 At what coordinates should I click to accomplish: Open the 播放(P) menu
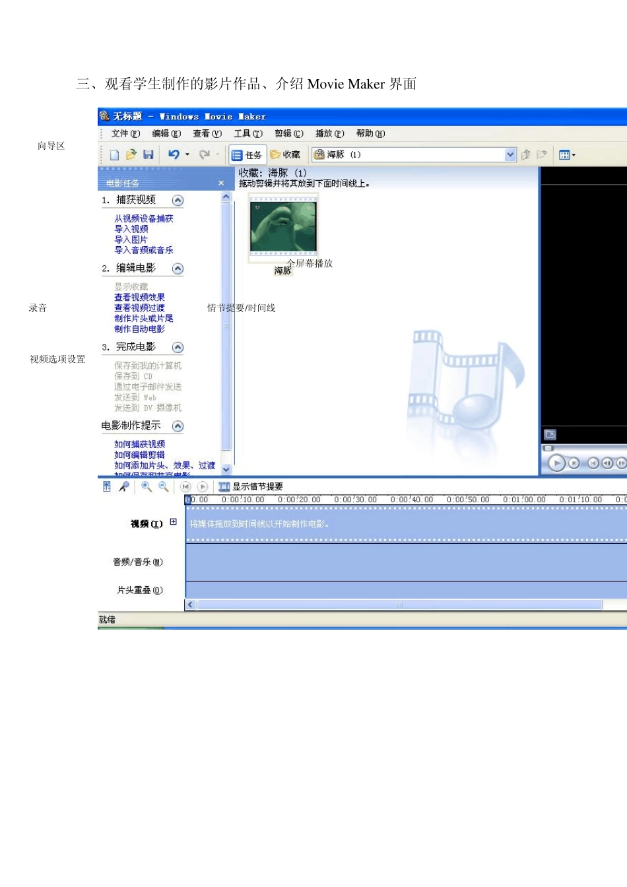click(330, 133)
